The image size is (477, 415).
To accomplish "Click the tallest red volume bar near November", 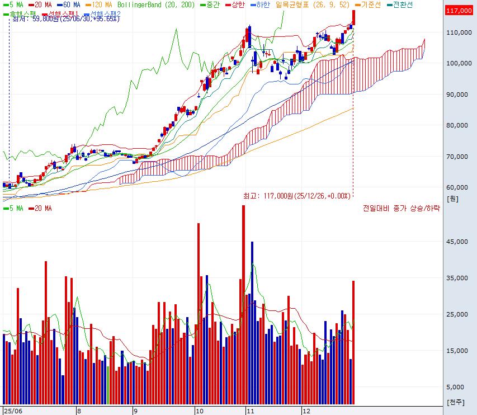I will pos(243,305).
